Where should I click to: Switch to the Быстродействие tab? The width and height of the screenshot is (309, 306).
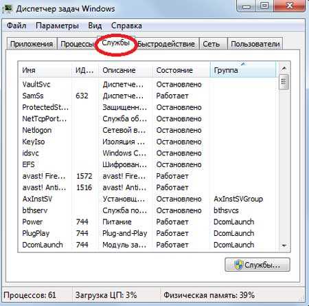[167, 44]
